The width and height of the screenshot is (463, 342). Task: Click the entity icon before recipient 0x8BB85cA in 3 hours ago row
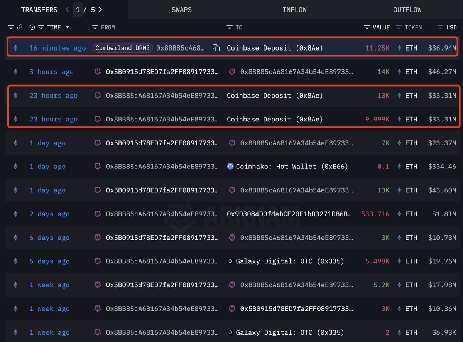[232, 72]
